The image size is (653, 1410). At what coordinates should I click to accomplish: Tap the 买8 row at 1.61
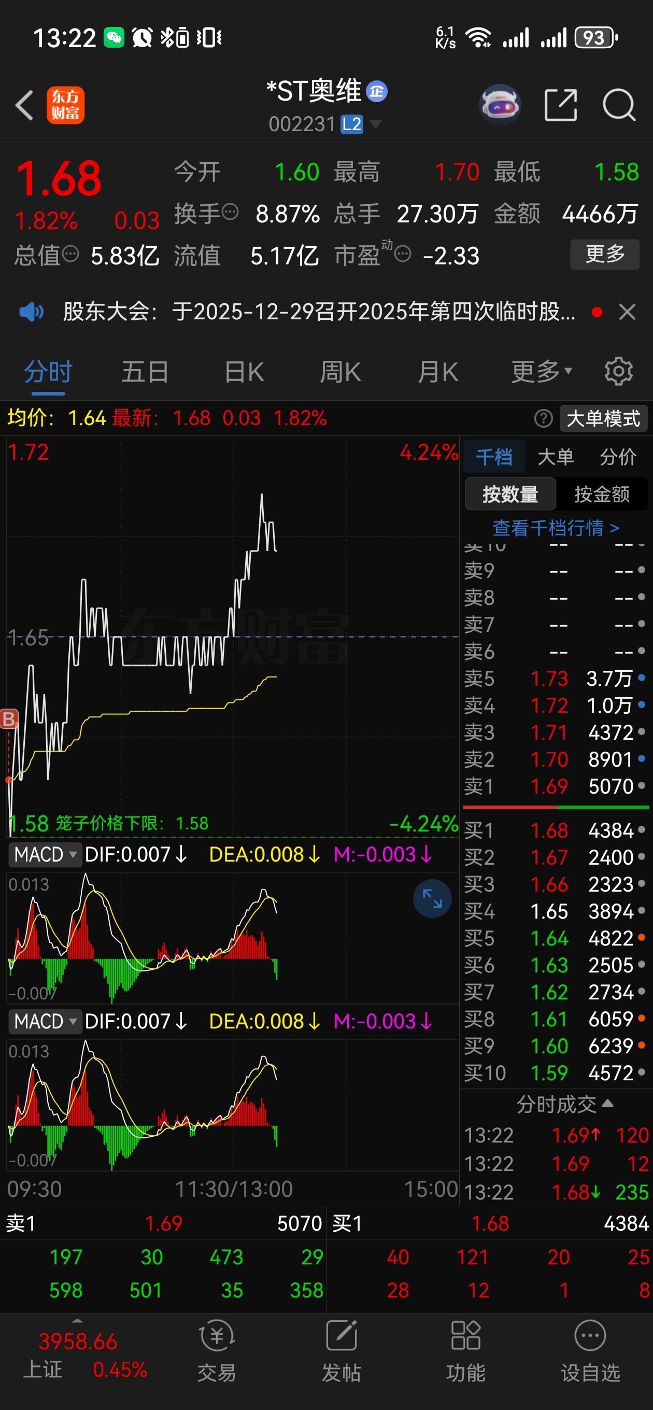point(555,1020)
